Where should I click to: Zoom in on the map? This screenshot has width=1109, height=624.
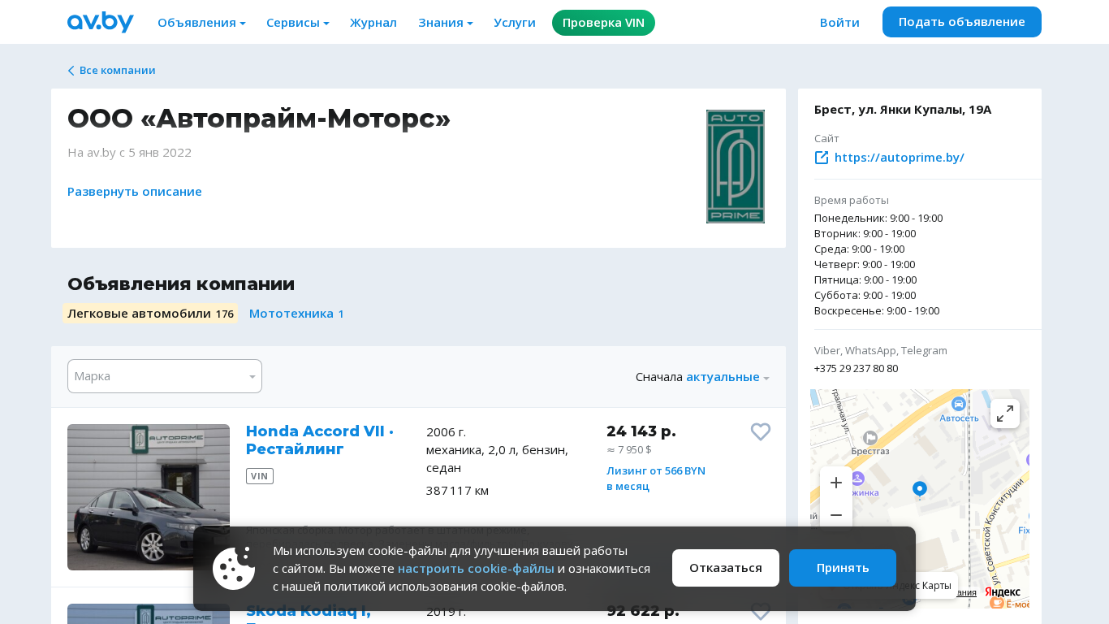coord(835,483)
